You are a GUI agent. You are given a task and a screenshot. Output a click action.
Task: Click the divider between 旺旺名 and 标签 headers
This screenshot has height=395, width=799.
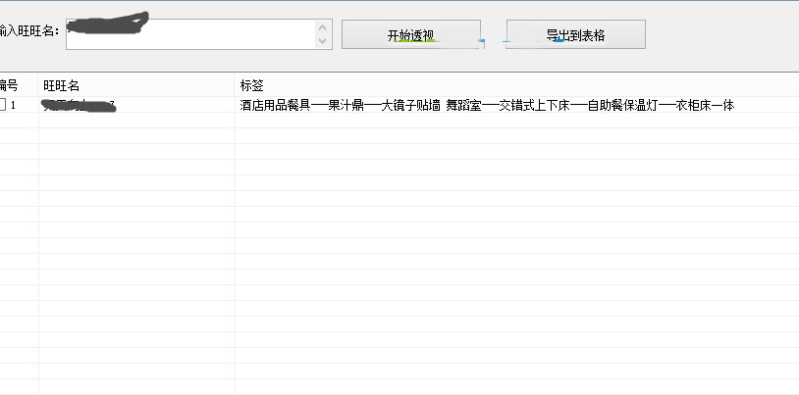pos(235,86)
